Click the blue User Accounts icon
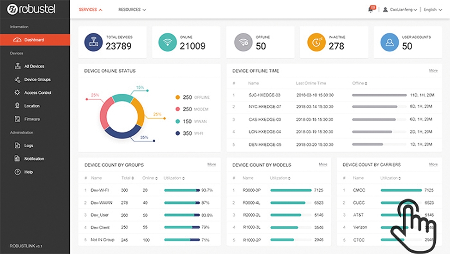Image resolution: width=450 pixels, height=254 pixels. (x=389, y=42)
